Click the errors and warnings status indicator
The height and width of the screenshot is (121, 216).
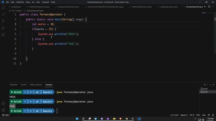click(x=6, y=115)
